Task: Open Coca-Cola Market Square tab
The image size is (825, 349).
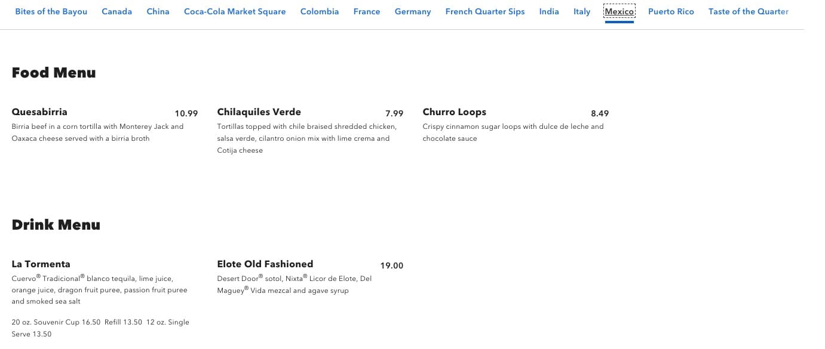Action: 234,12
